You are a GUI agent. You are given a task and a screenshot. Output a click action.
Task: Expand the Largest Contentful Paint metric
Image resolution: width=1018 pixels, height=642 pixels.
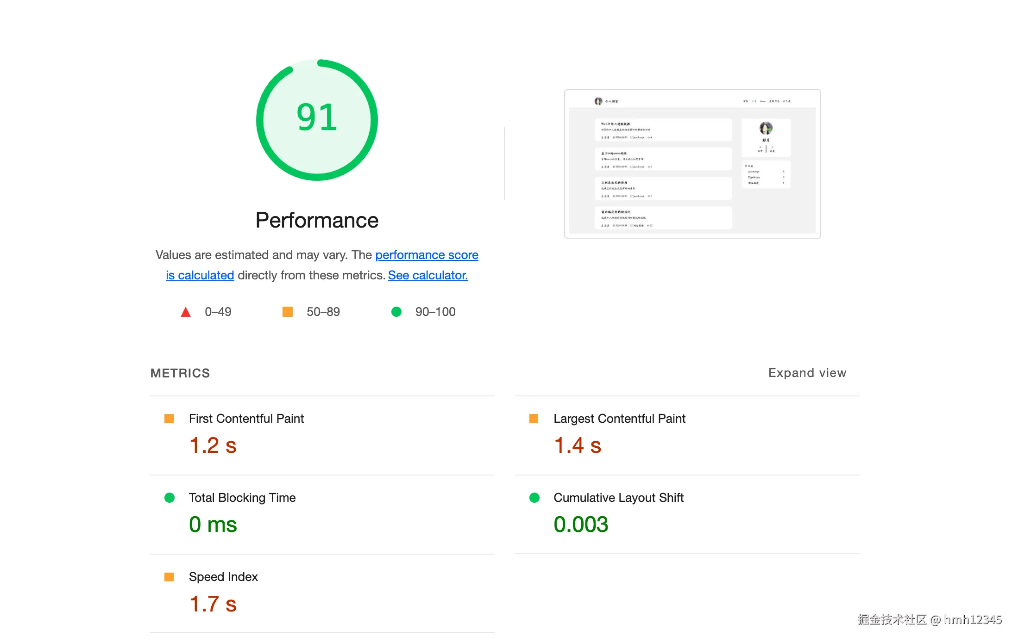(619, 419)
